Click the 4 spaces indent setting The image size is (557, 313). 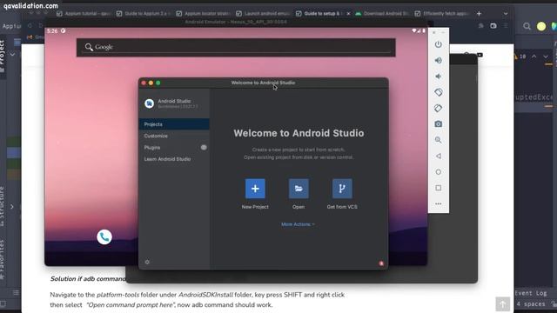tap(531, 304)
